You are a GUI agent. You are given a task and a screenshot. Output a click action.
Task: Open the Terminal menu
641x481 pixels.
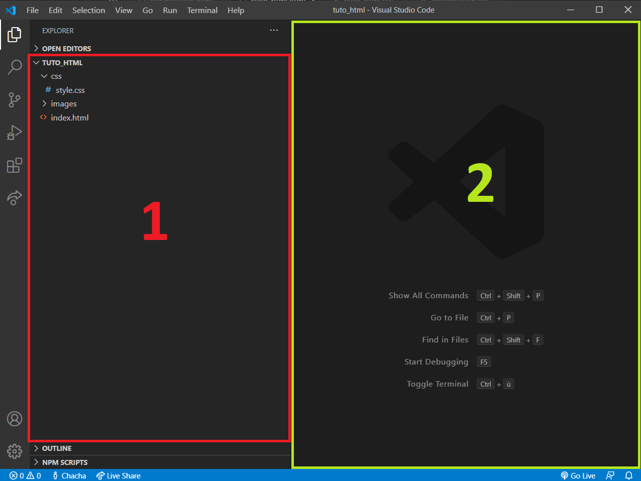tap(202, 10)
